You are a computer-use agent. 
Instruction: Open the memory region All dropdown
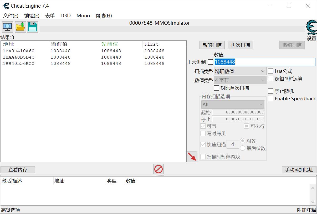(x=233, y=105)
